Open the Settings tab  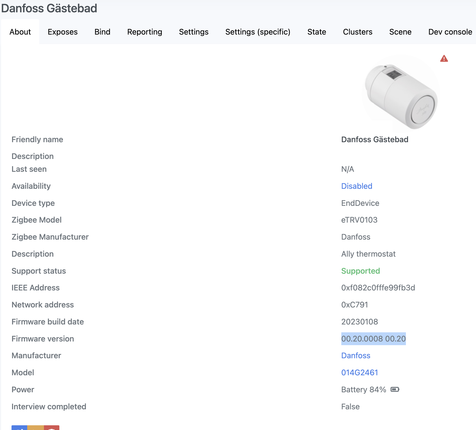(x=194, y=32)
